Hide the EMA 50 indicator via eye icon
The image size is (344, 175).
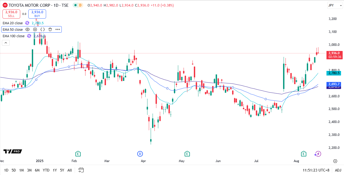point(27,29)
